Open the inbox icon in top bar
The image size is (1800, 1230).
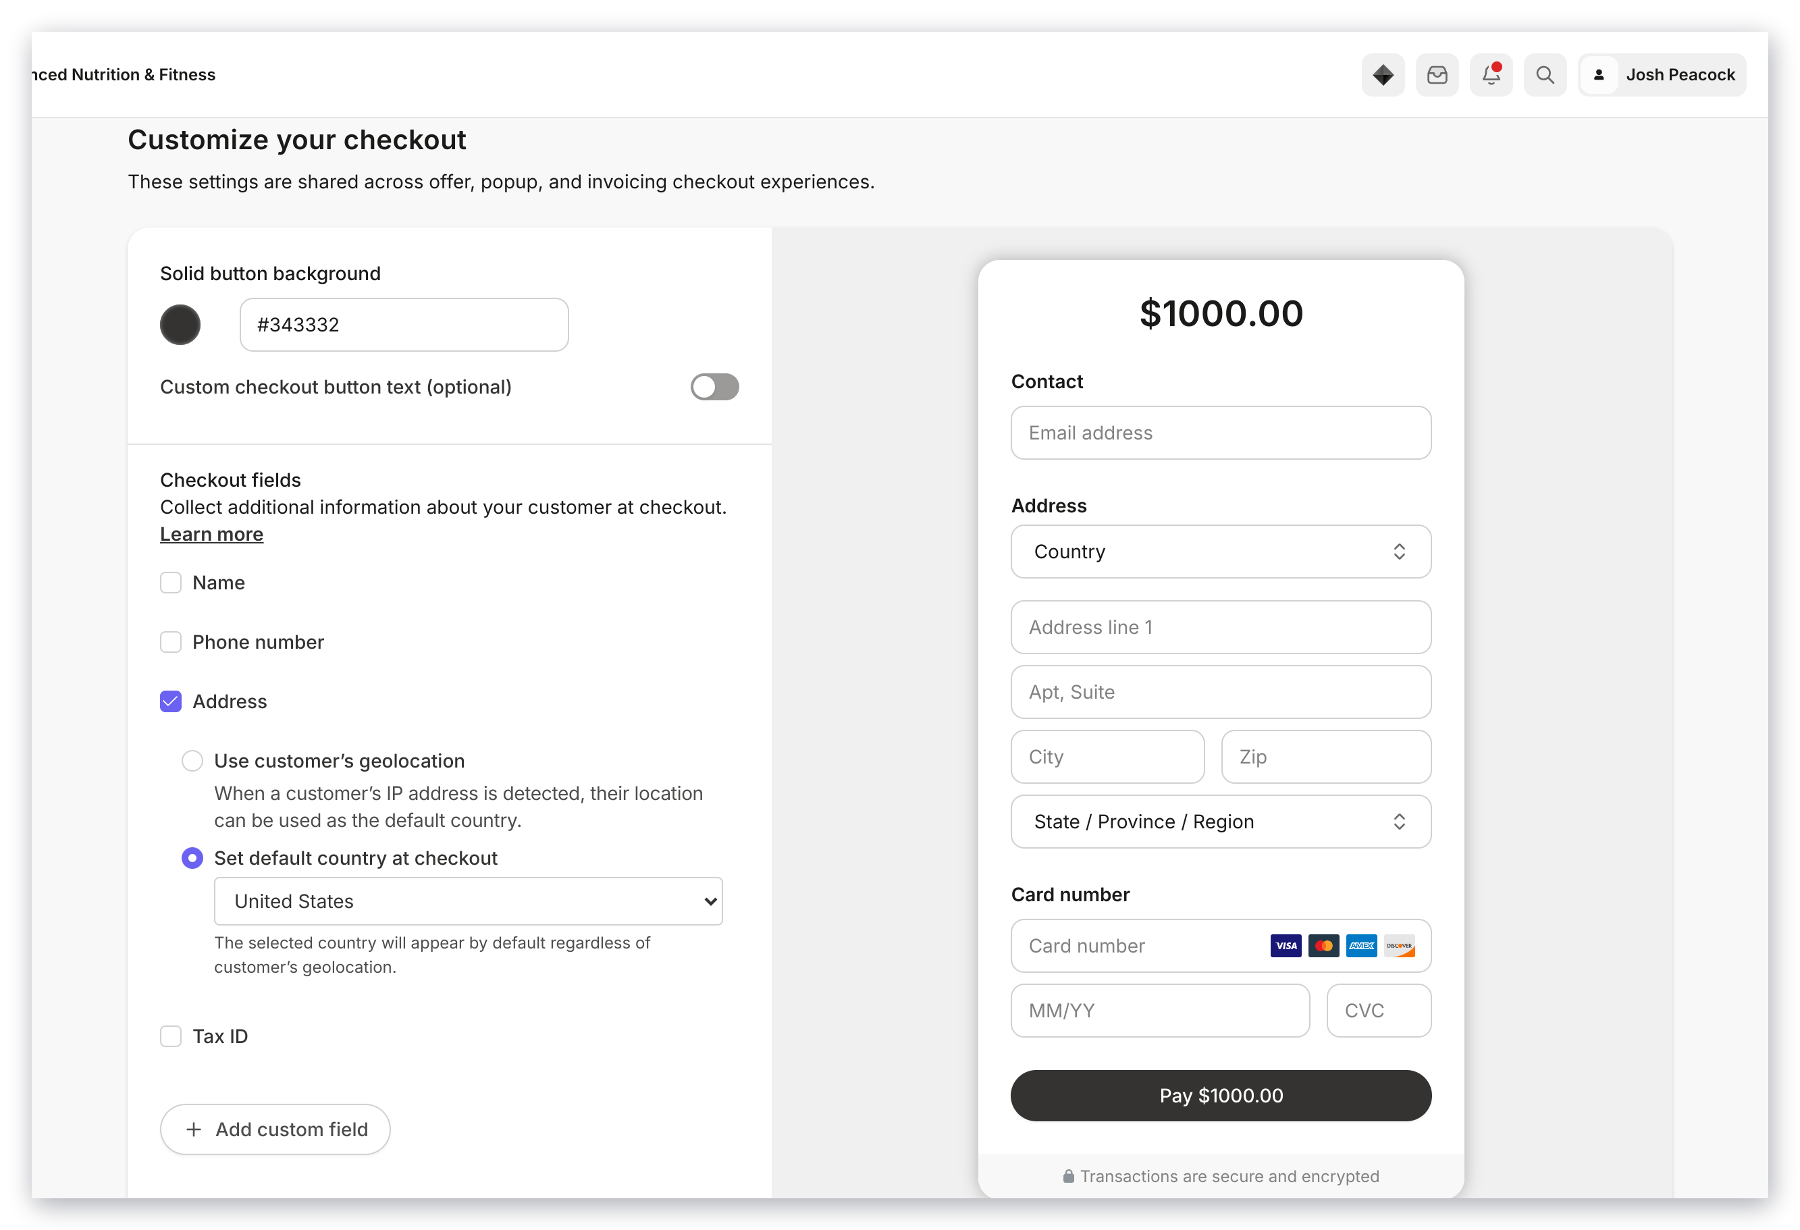click(1437, 75)
